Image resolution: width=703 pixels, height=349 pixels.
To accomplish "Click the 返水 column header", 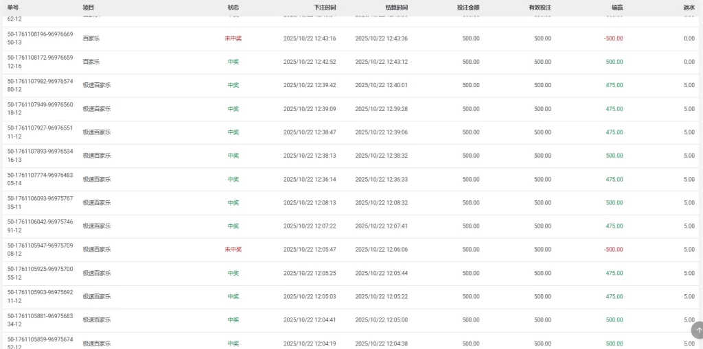I will (x=689, y=8).
